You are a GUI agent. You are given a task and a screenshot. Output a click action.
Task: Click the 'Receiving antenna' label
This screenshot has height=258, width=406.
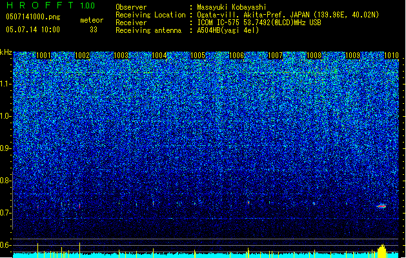click(x=148, y=30)
